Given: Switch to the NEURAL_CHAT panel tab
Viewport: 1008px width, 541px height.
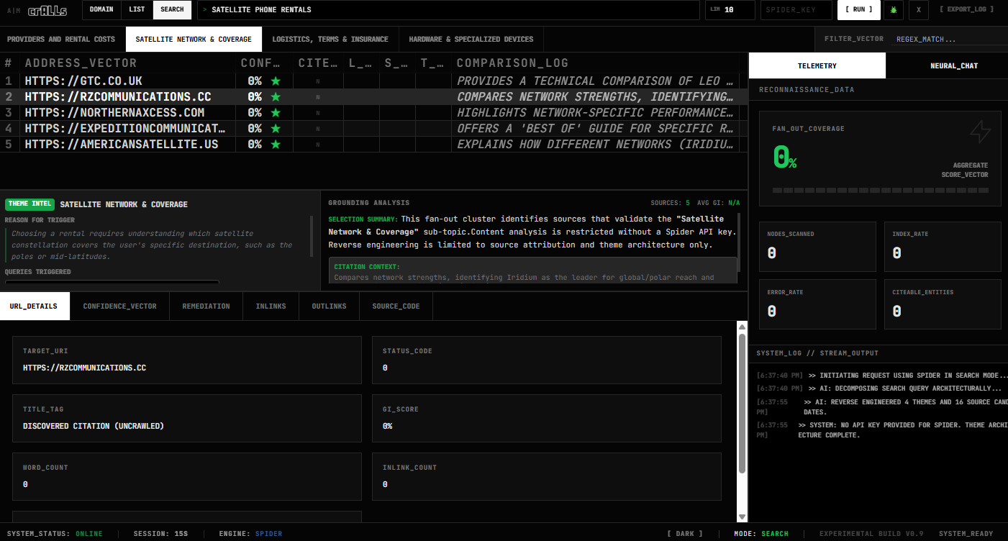Looking at the screenshot, I should 953,65.
